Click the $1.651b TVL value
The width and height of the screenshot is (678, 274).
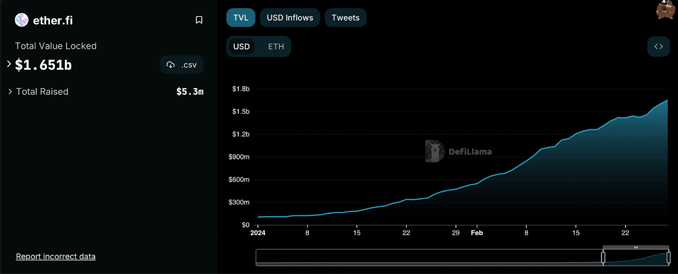pos(43,65)
